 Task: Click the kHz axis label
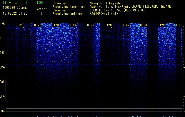pyautogui.click(x=3, y=24)
